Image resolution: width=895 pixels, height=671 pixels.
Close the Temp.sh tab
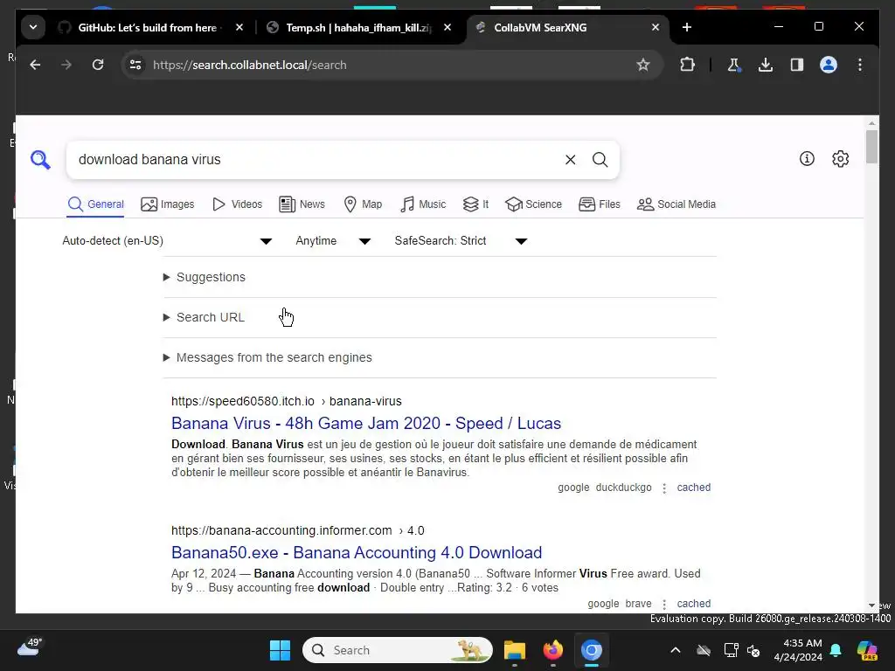(x=447, y=27)
